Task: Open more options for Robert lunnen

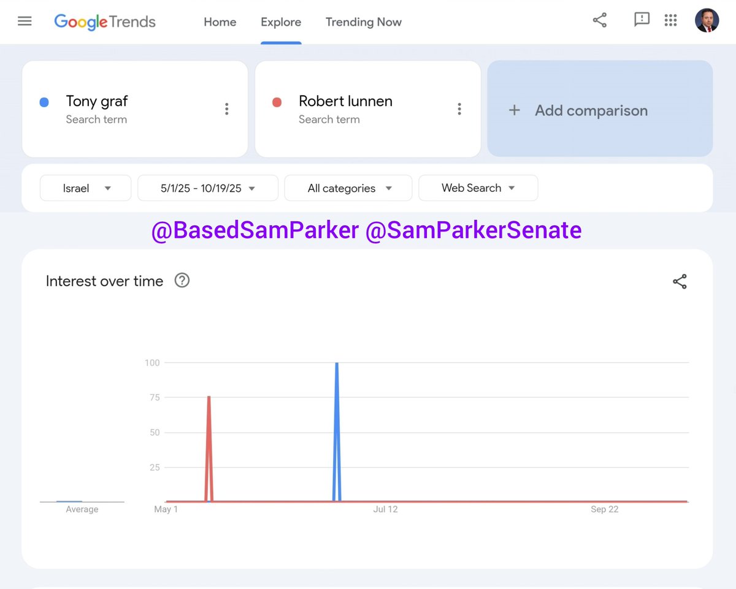Action: [x=459, y=109]
